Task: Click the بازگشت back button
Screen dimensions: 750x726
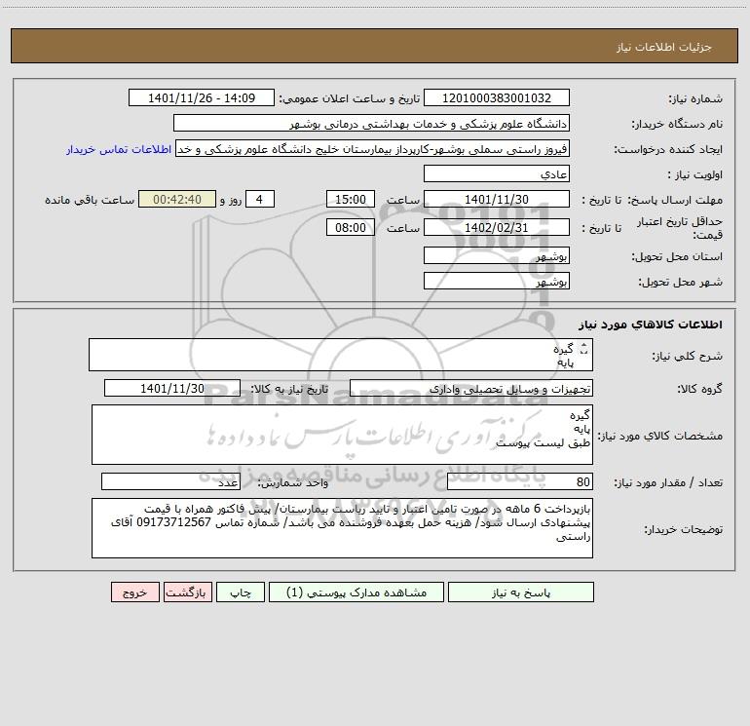Action: click(x=187, y=592)
